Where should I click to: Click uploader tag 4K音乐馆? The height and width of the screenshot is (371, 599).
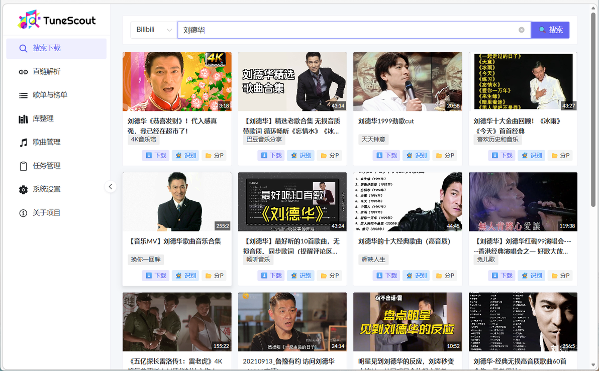(144, 140)
